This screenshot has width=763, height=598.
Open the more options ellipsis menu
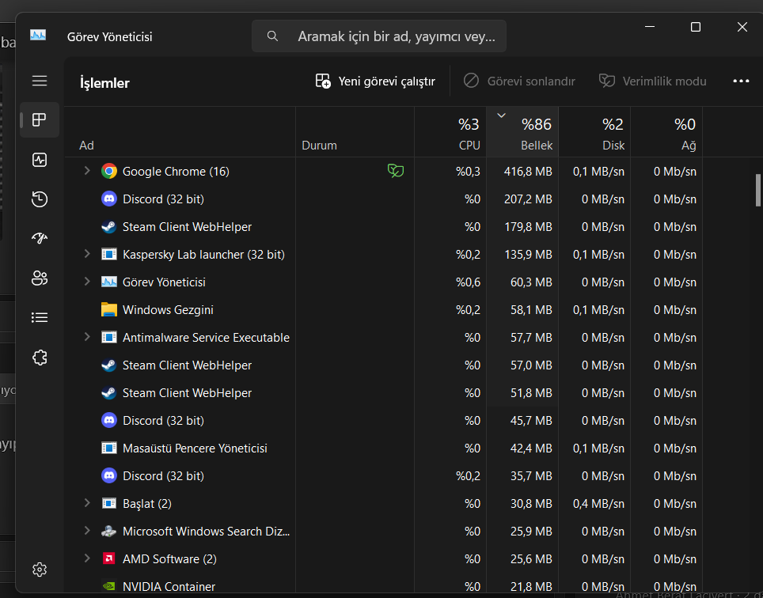click(741, 81)
